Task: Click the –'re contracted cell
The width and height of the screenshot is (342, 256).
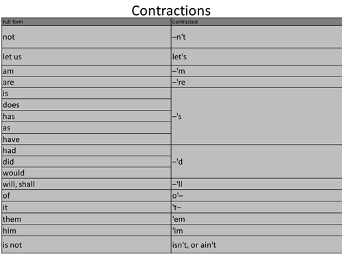Action: tap(256, 82)
